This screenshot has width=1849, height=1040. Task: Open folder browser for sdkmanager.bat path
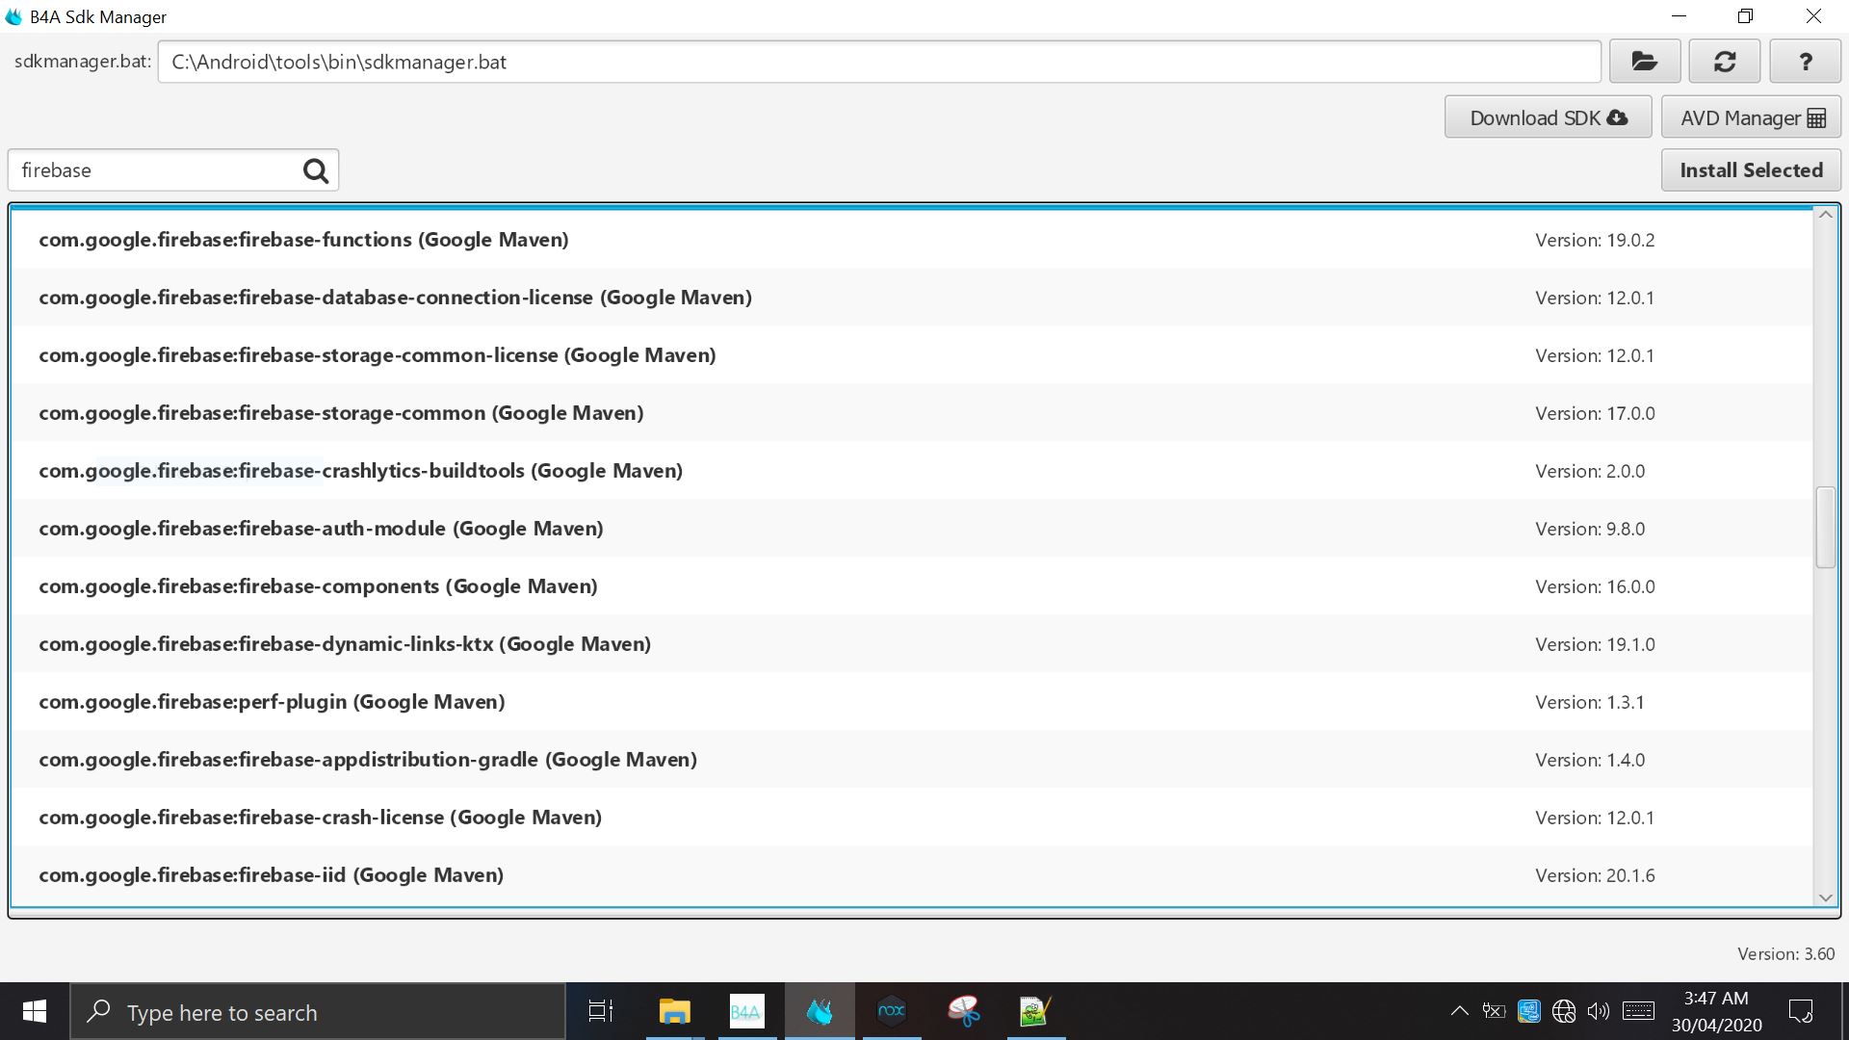pos(1644,62)
